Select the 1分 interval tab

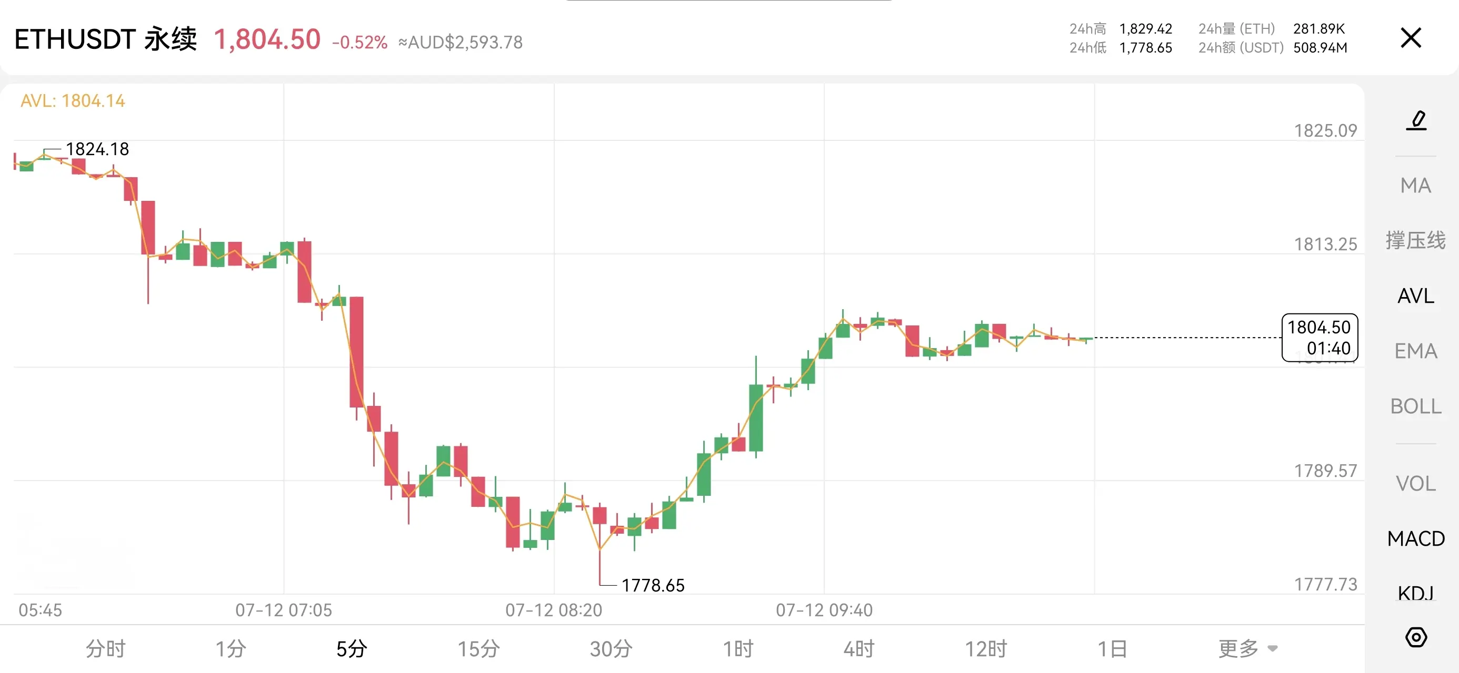pyautogui.click(x=231, y=648)
